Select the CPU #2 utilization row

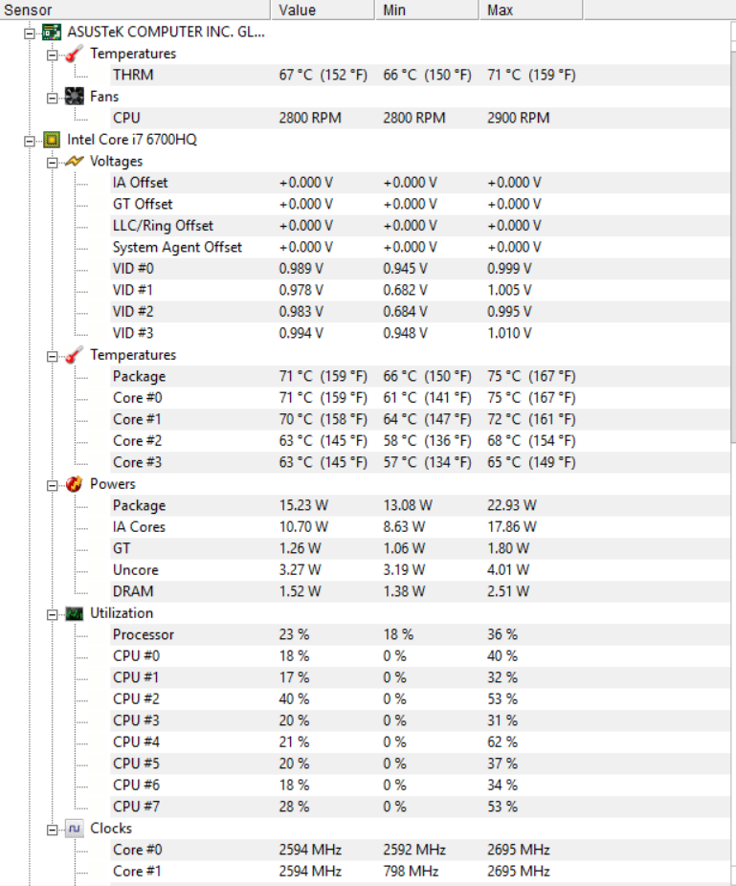[136, 699]
